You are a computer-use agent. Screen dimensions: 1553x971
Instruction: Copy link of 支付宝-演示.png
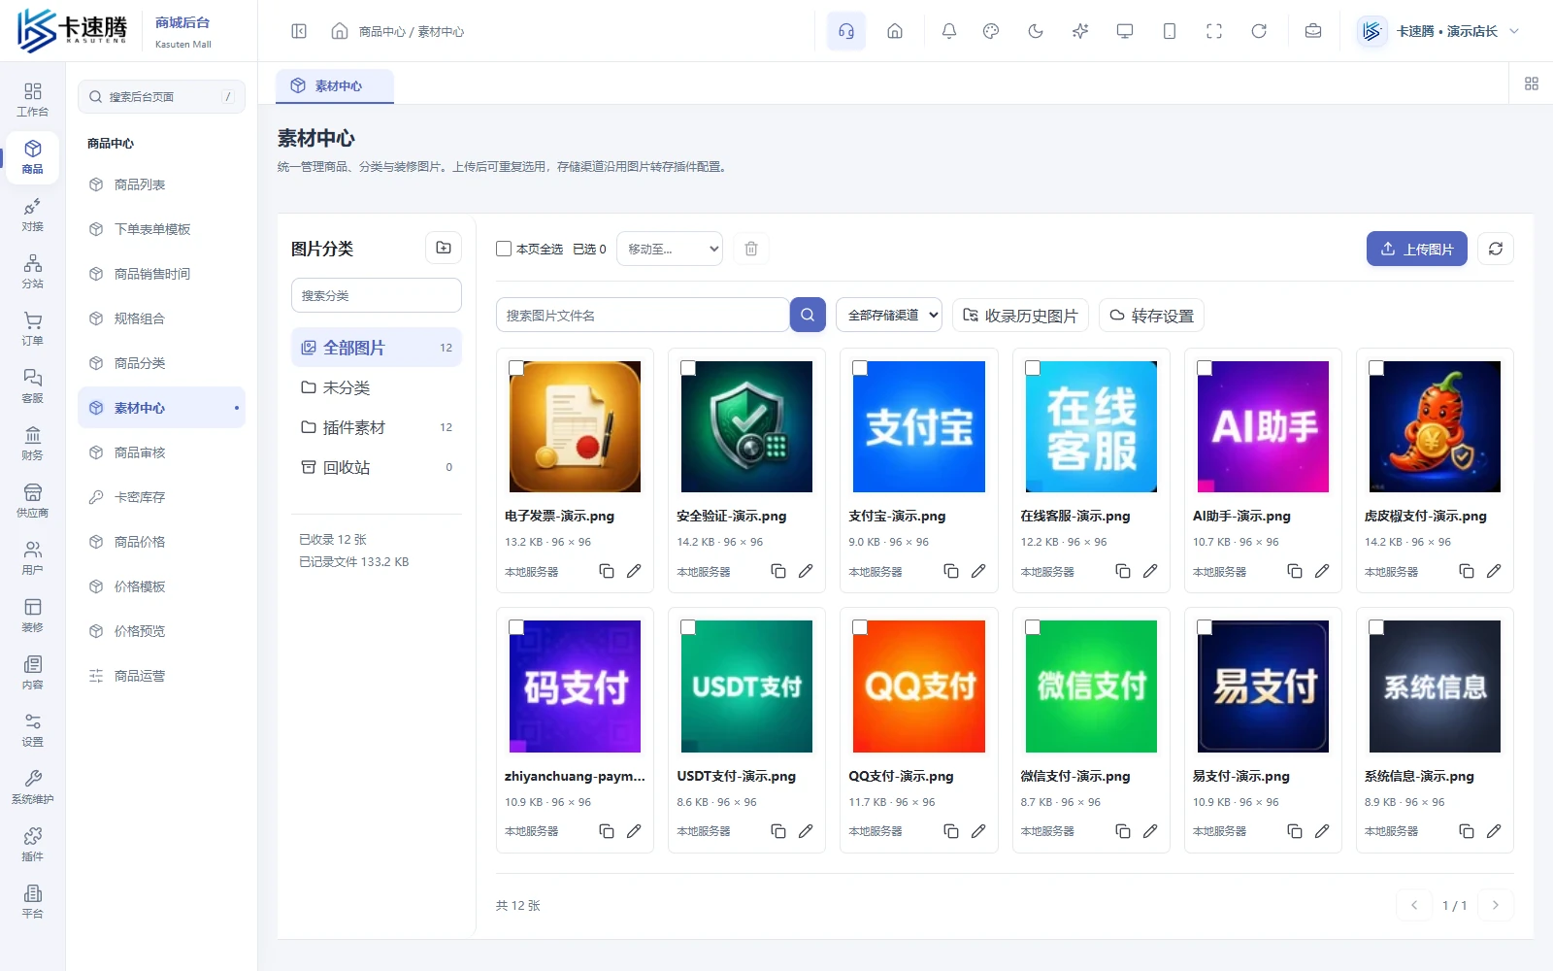951,571
